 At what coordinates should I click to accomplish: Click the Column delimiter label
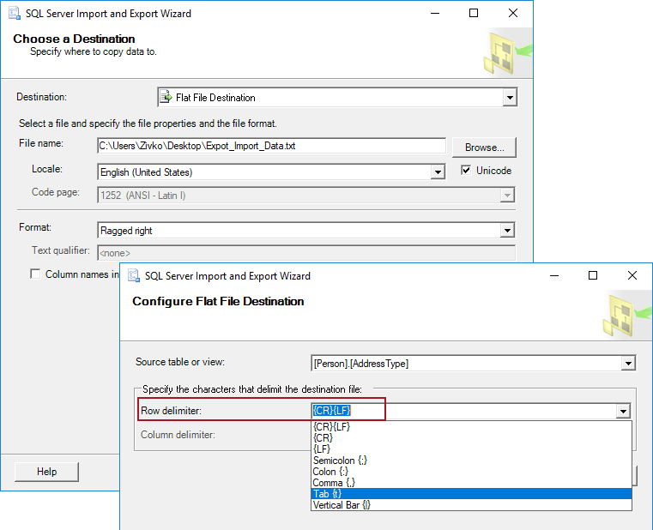178,435
